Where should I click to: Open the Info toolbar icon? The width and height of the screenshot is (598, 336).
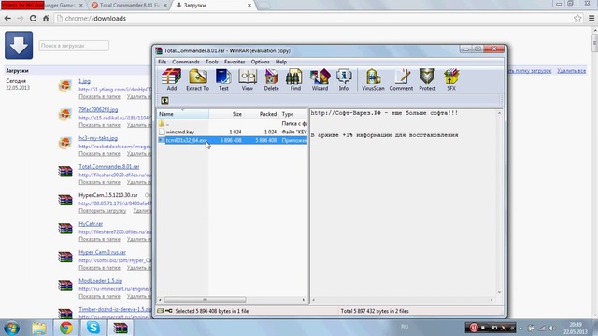(344, 79)
